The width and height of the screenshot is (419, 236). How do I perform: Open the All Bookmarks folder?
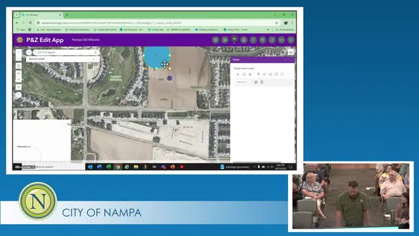click(285, 29)
